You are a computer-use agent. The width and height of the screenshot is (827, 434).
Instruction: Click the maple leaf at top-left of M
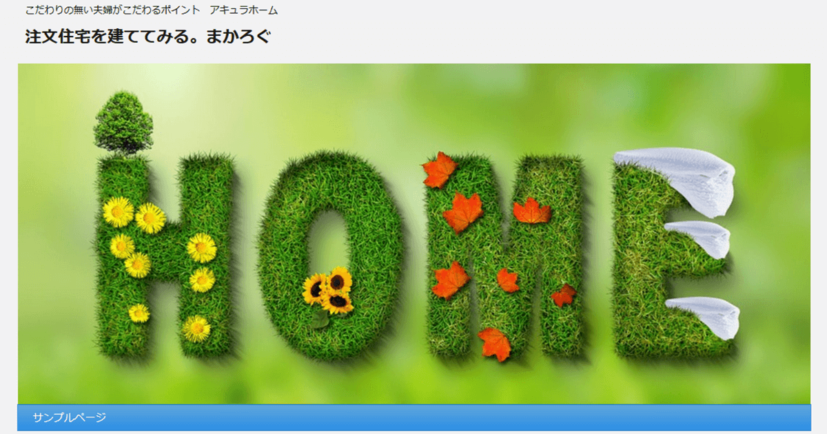pos(439,170)
